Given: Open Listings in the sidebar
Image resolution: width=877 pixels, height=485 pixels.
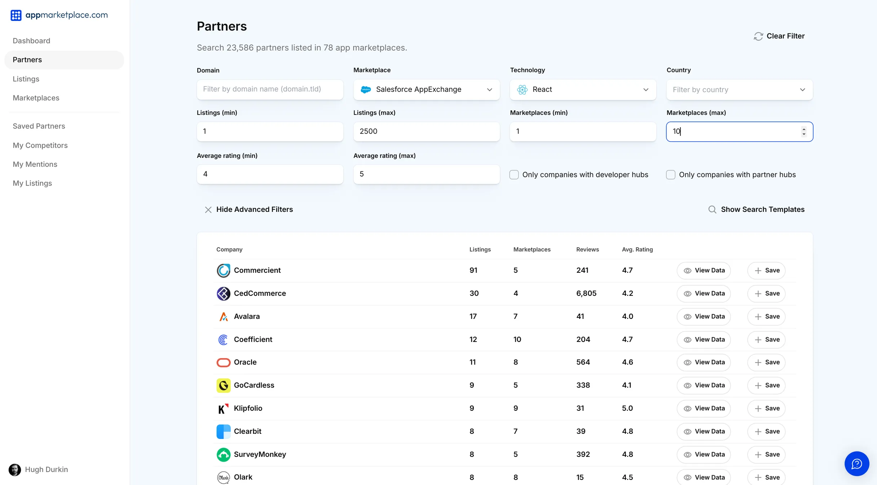Looking at the screenshot, I should (26, 79).
